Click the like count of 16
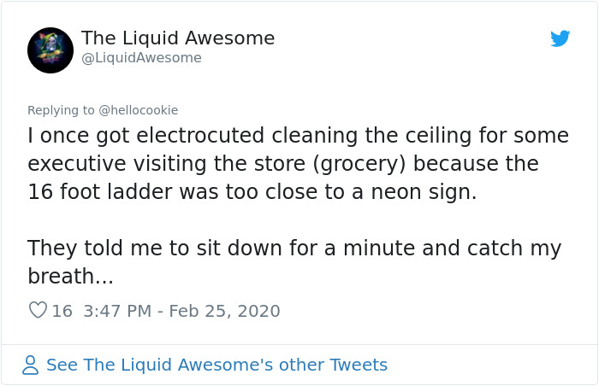The image size is (599, 386). [x=62, y=311]
